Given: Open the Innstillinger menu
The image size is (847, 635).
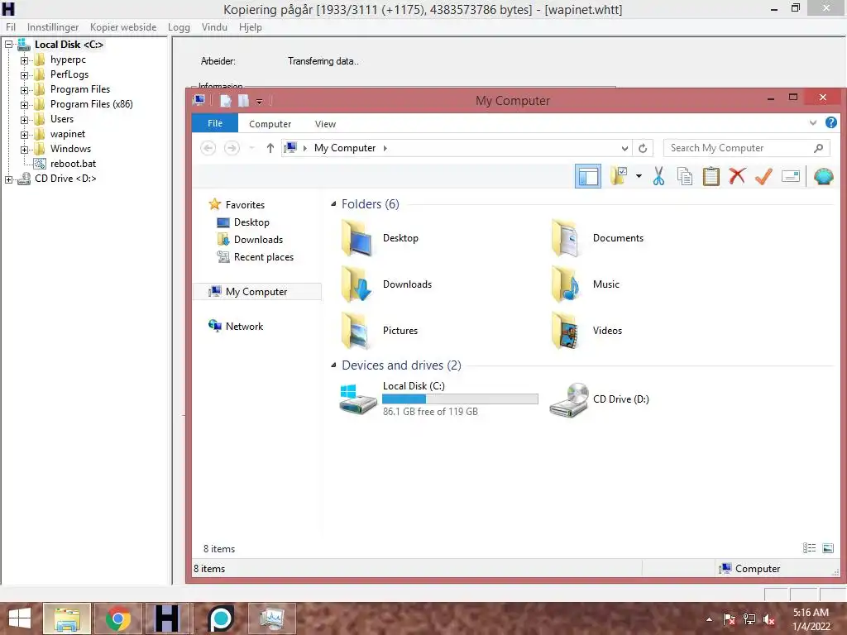Looking at the screenshot, I should click(x=53, y=27).
